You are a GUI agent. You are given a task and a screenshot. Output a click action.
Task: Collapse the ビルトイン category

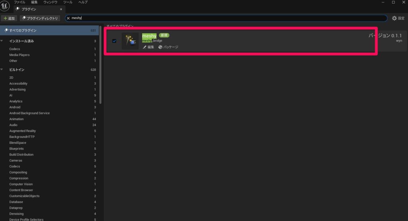pyautogui.click(x=2, y=69)
